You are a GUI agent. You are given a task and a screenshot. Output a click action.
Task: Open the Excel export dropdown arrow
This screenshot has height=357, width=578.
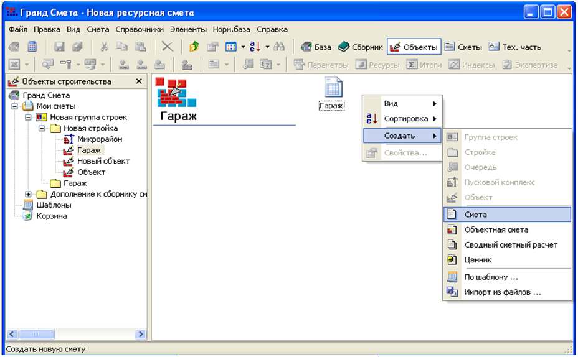(x=27, y=65)
